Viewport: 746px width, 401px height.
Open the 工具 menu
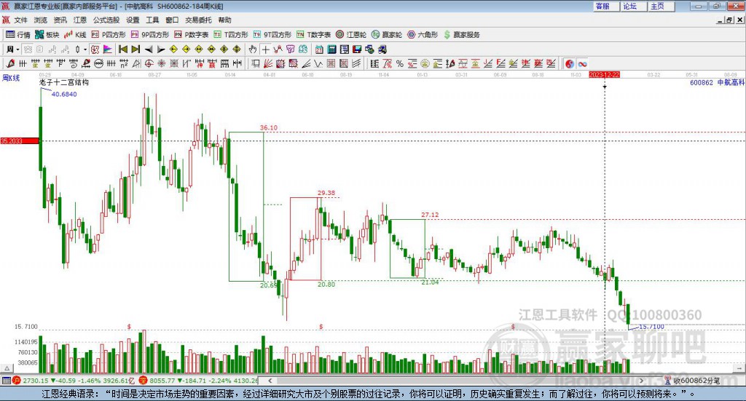[x=152, y=20]
